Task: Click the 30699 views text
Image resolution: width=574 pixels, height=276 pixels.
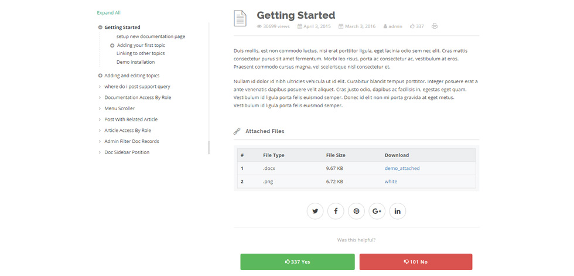Action: pos(276,26)
